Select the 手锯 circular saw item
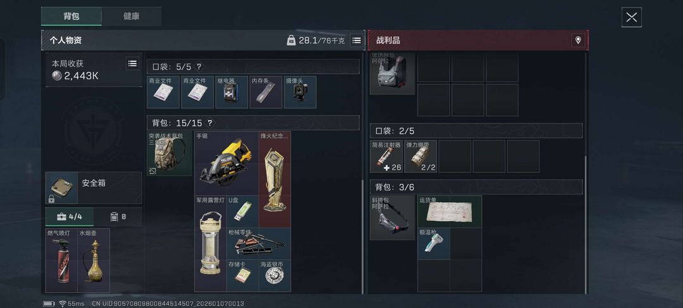Viewport: 683px width, 308px height. tap(226, 163)
